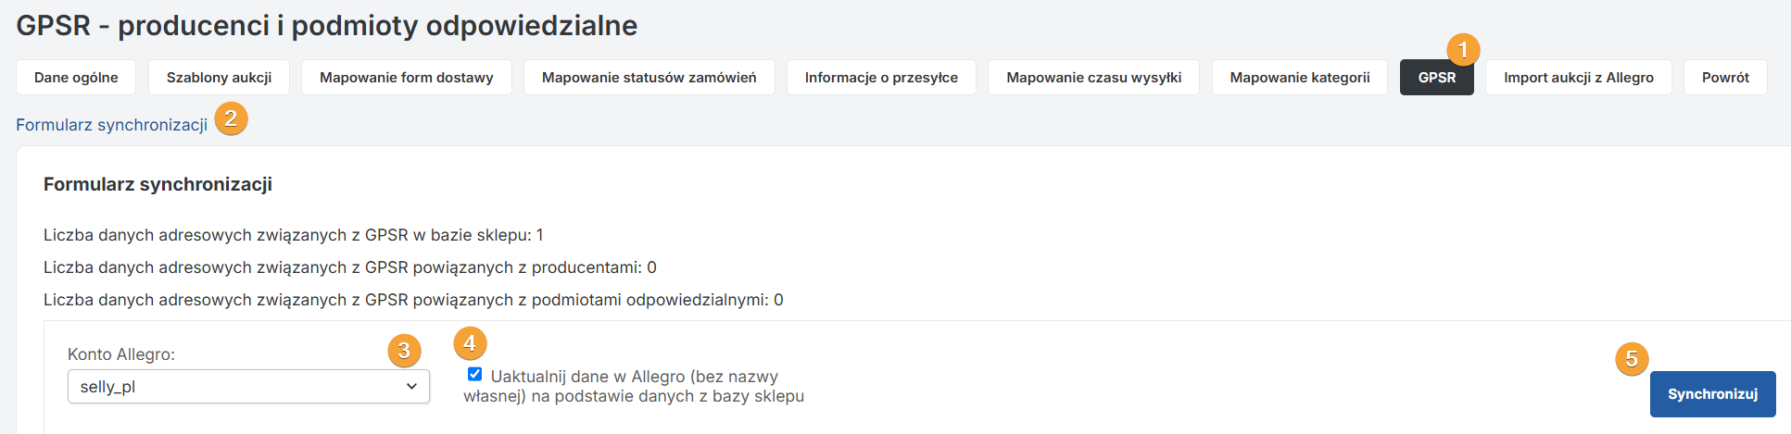Click the orange step 5 badge
1791x434 pixels.
click(1632, 359)
